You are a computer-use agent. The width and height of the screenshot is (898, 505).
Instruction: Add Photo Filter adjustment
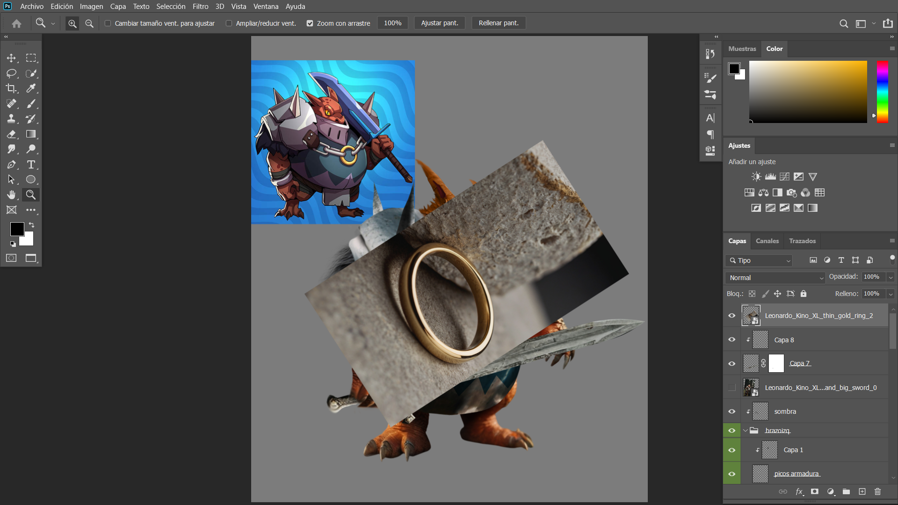click(x=791, y=193)
